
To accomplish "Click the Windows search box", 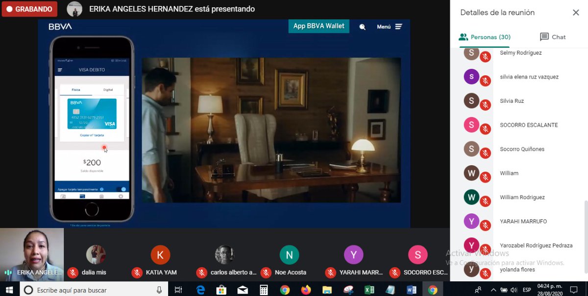I will pos(94,290).
